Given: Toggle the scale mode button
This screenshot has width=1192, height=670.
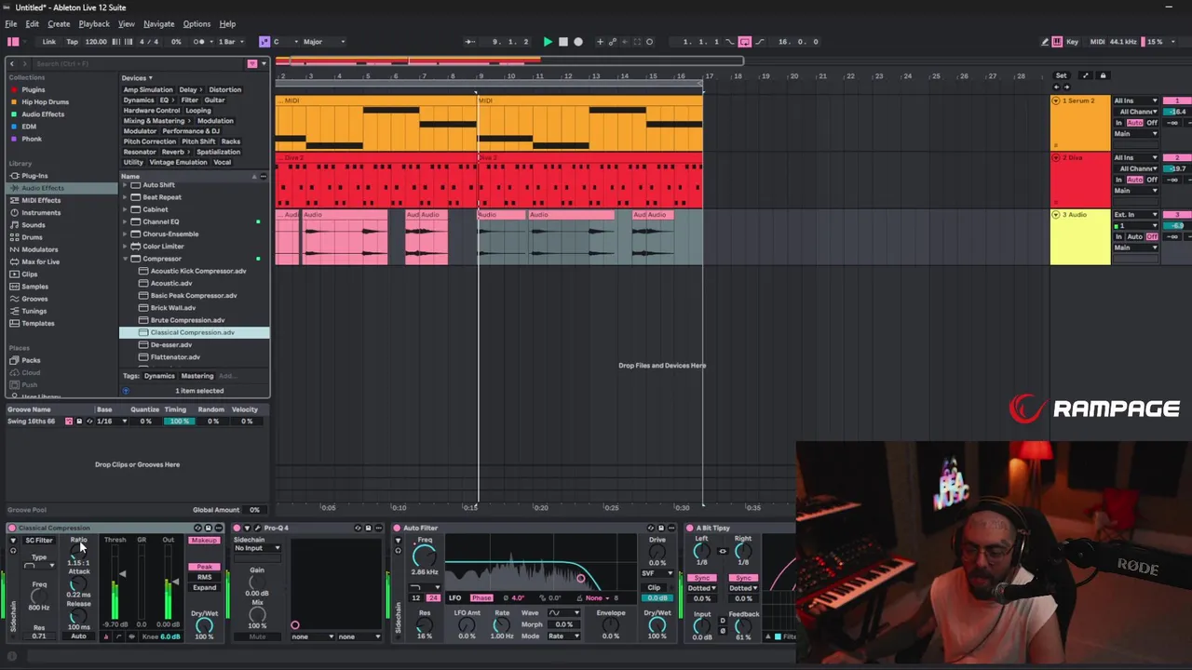Looking at the screenshot, I should tap(264, 42).
